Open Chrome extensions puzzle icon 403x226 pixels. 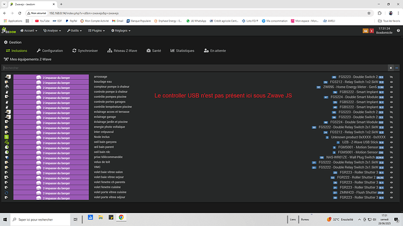pyautogui.click(x=380, y=13)
